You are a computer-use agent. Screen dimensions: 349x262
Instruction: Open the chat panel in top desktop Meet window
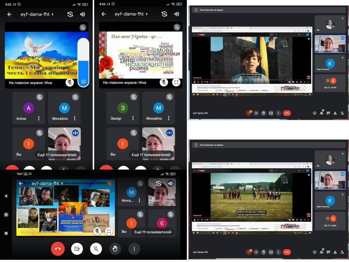tap(328, 113)
